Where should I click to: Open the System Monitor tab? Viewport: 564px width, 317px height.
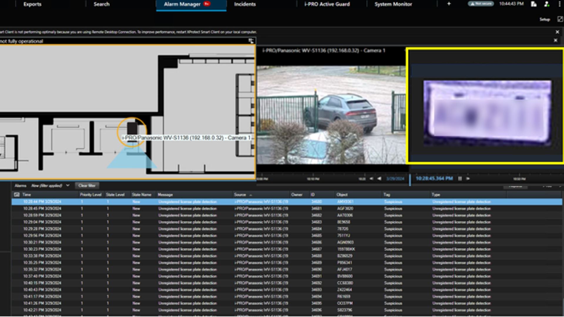click(393, 4)
